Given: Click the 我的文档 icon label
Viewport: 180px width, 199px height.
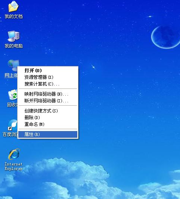Looking at the screenshot, I should point(13,16).
